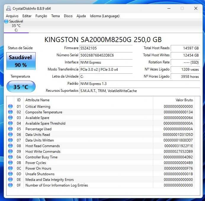Click the status orb for Controller Busy Time
The width and height of the screenshot is (205, 201).
click(10, 157)
